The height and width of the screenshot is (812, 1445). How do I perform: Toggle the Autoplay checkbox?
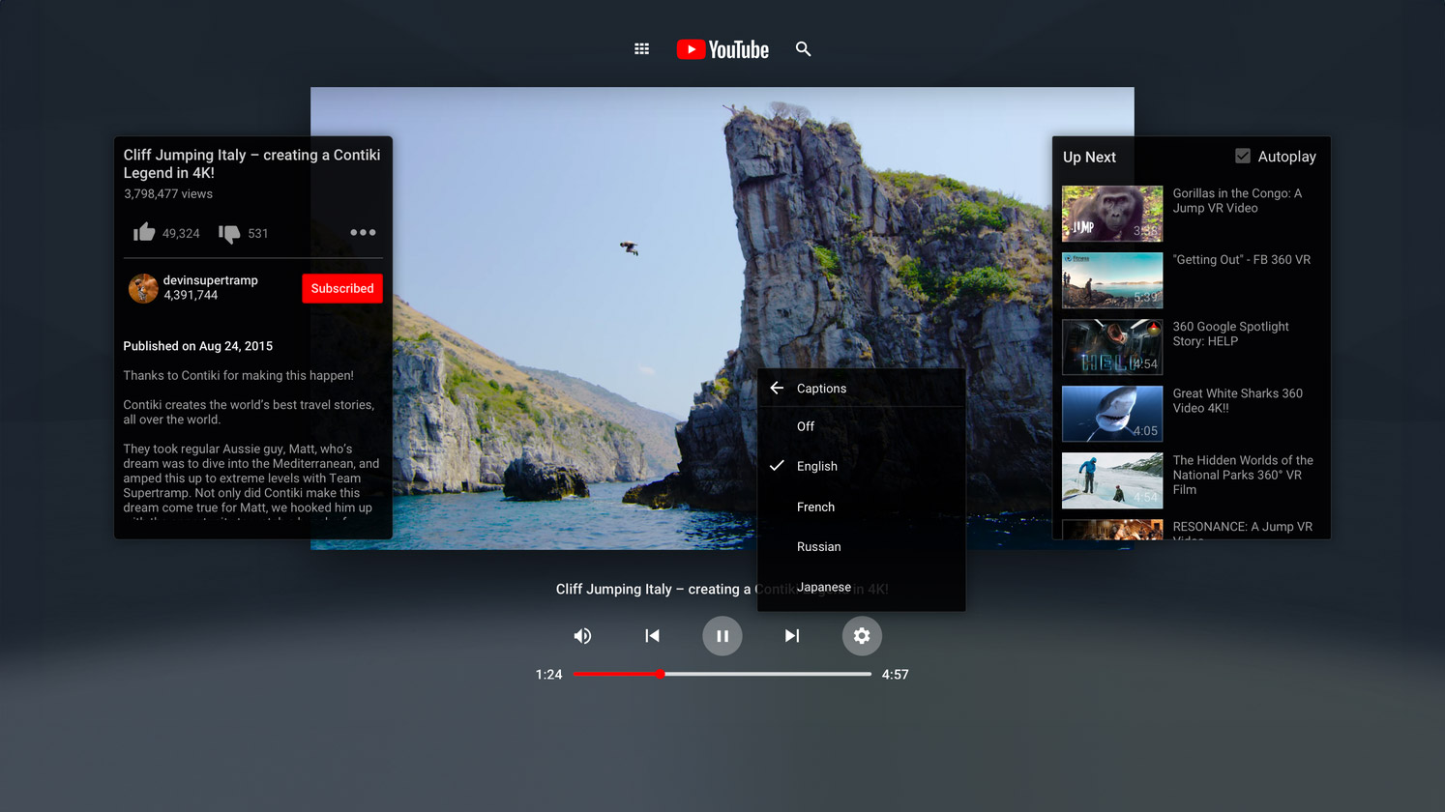point(1243,156)
